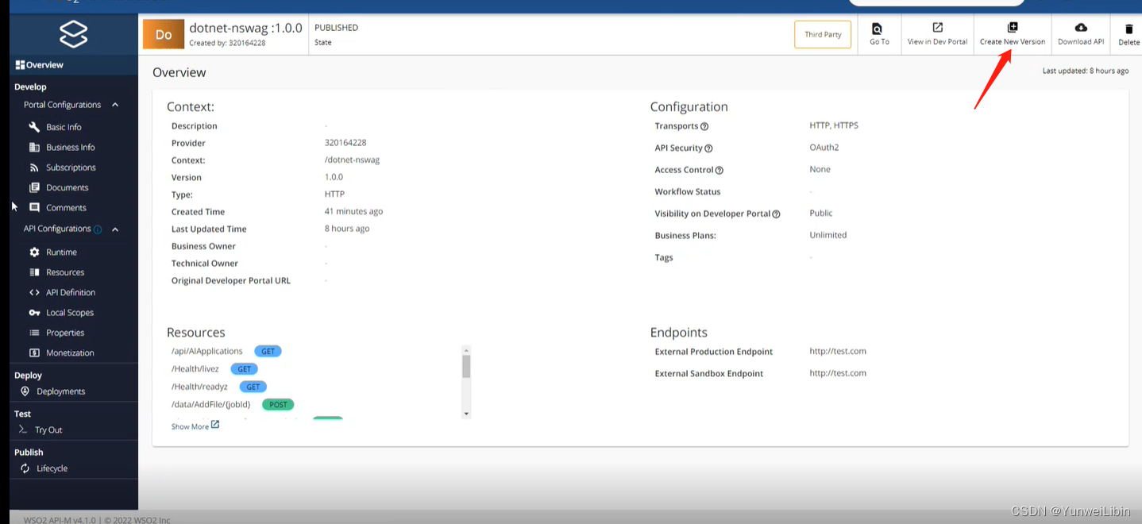The width and height of the screenshot is (1142, 524).
Task: Click the Resources list icon
Action: (34, 272)
